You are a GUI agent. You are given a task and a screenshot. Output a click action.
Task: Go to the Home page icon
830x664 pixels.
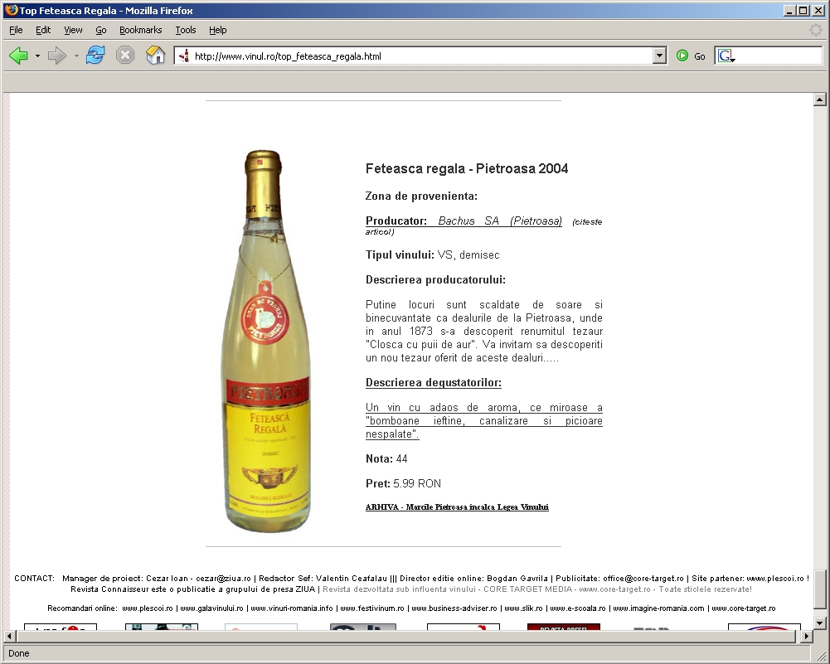point(155,56)
